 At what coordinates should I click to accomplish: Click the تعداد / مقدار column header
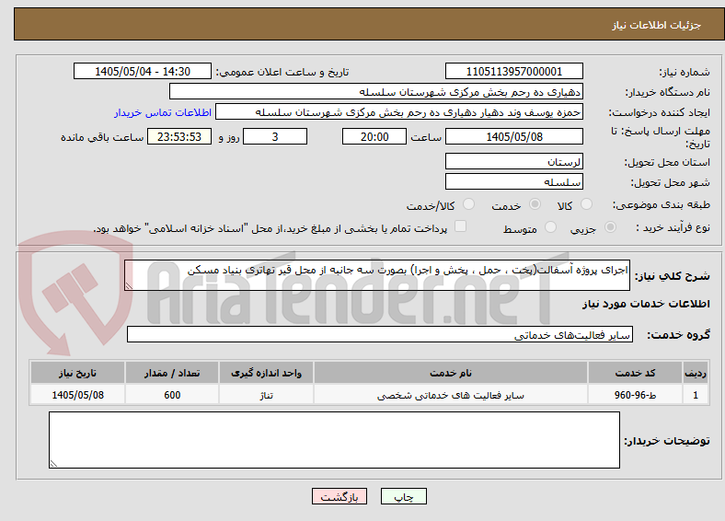[172, 373]
